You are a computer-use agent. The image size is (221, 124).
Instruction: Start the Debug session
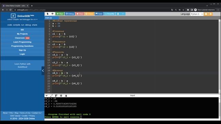click(70, 14)
